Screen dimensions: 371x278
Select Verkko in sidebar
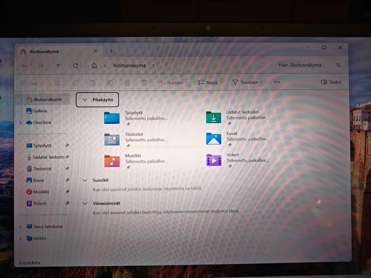click(x=36, y=238)
